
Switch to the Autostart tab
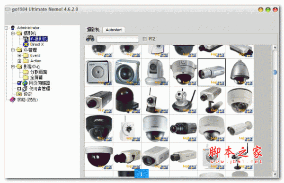coord(114,30)
